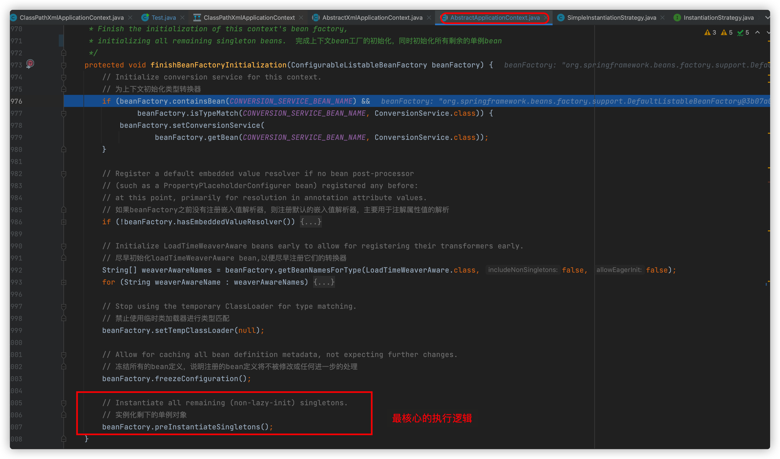The image size is (780, 459).
Task: Switch to SimpleInstantiationStrategy.java tab
Action: pos(611,18)
